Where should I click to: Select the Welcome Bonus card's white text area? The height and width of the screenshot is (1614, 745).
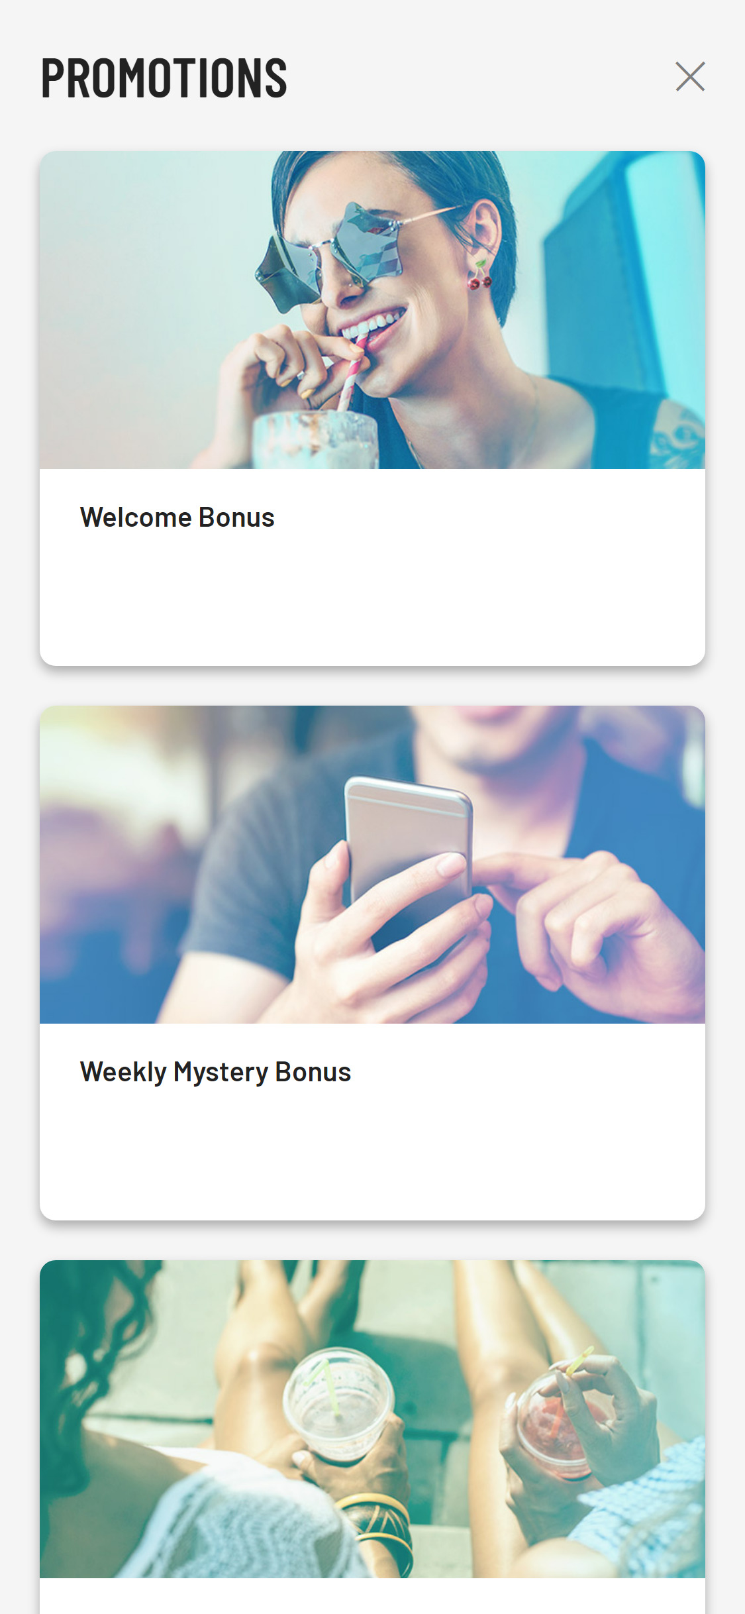(x=372, y=567)
